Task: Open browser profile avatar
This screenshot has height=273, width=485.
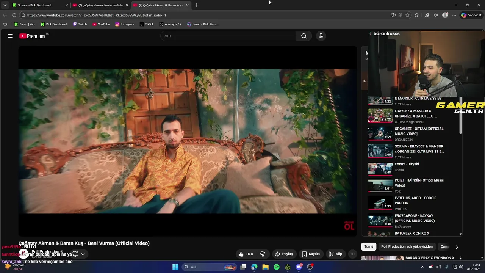Action: (x=445, y=15)
